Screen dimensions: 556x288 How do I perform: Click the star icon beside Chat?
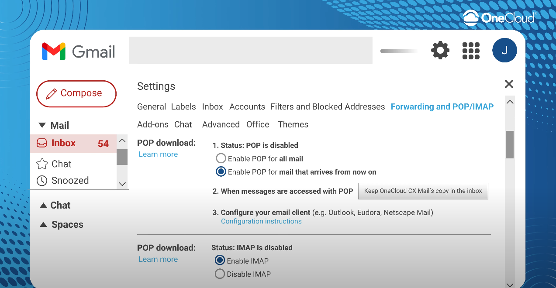tap(42, 164)
